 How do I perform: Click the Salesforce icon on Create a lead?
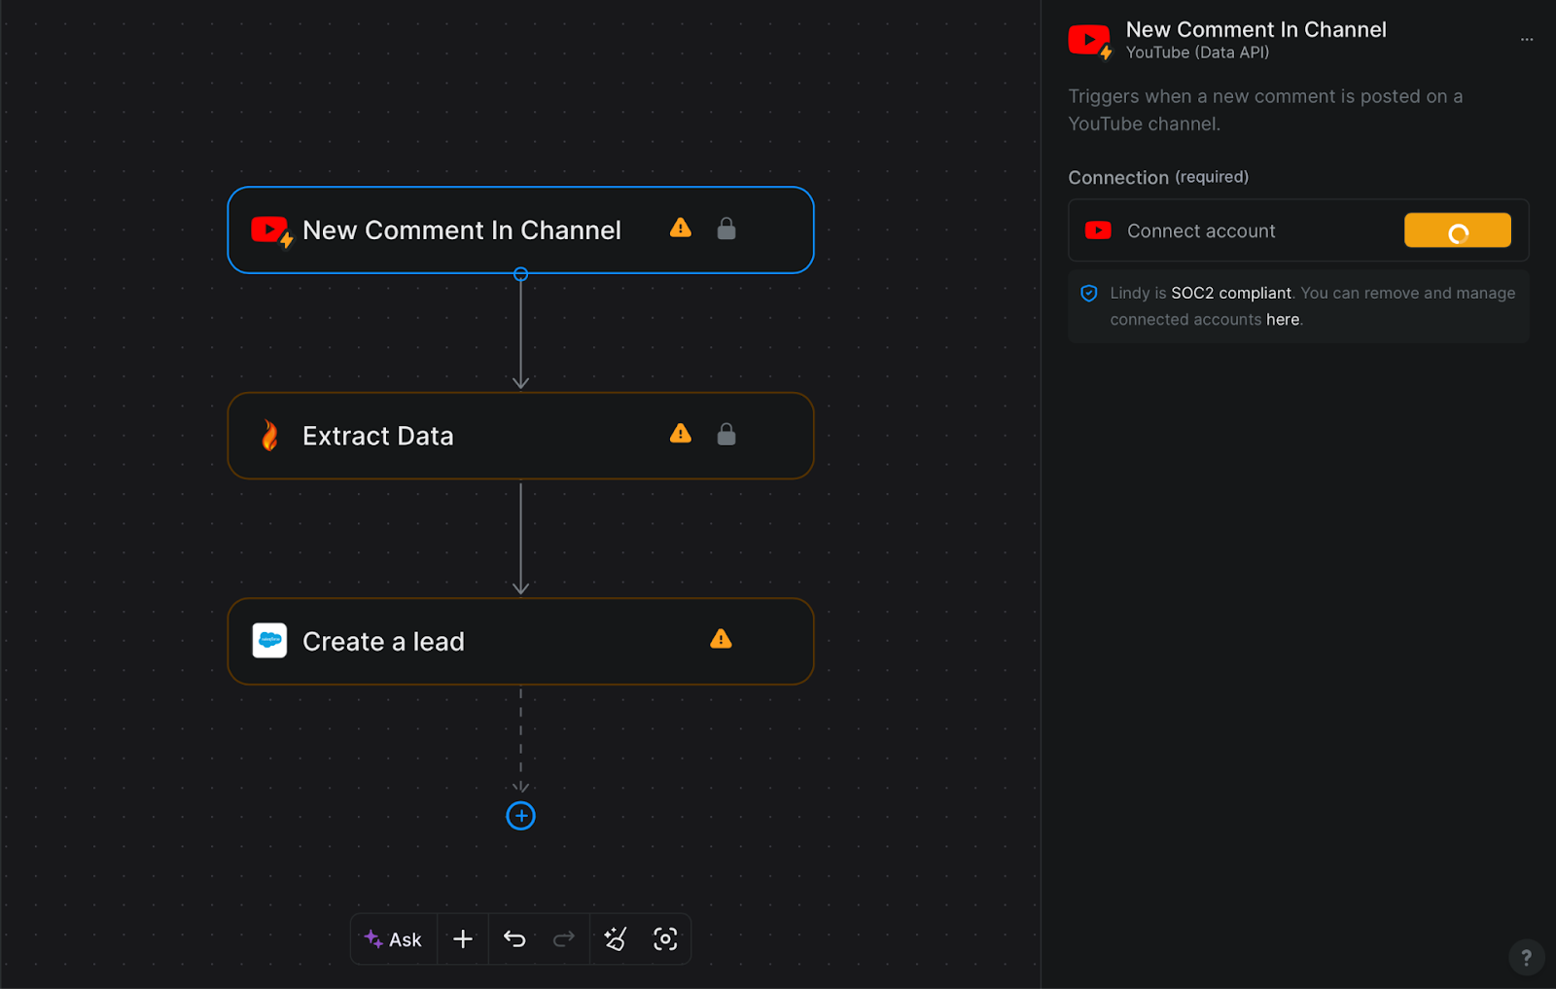[269, 641]
